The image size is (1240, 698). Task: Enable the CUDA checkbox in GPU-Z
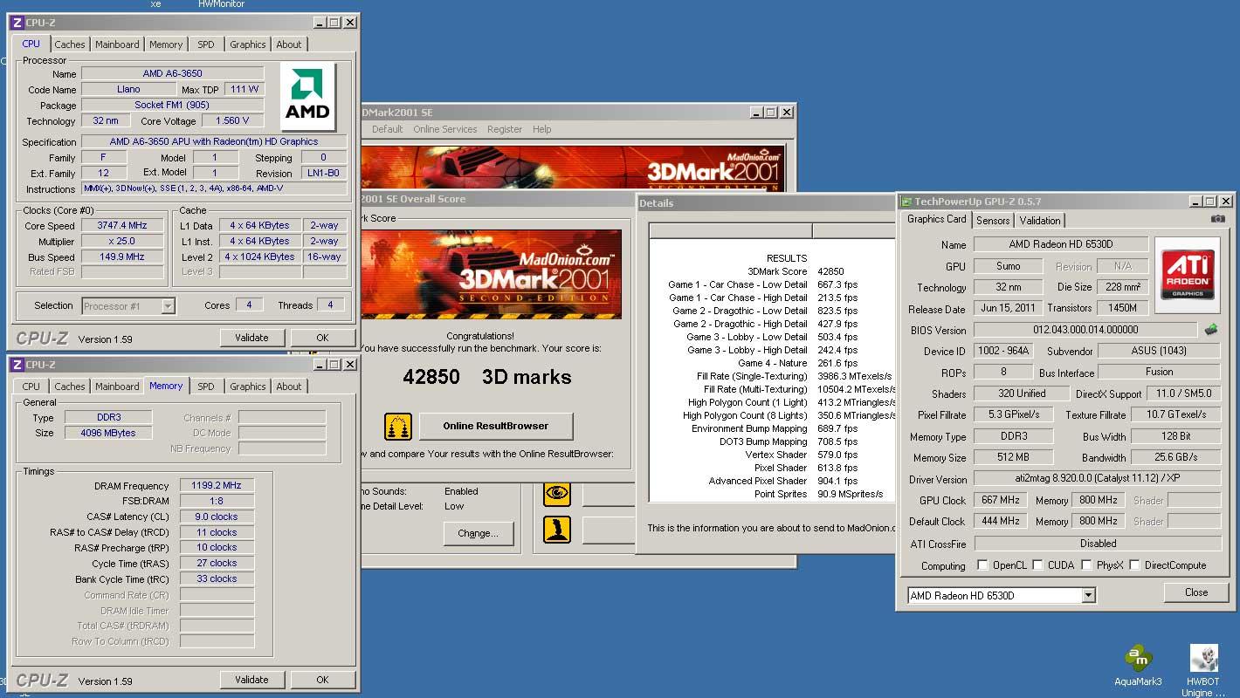(x=1037, y=565)
